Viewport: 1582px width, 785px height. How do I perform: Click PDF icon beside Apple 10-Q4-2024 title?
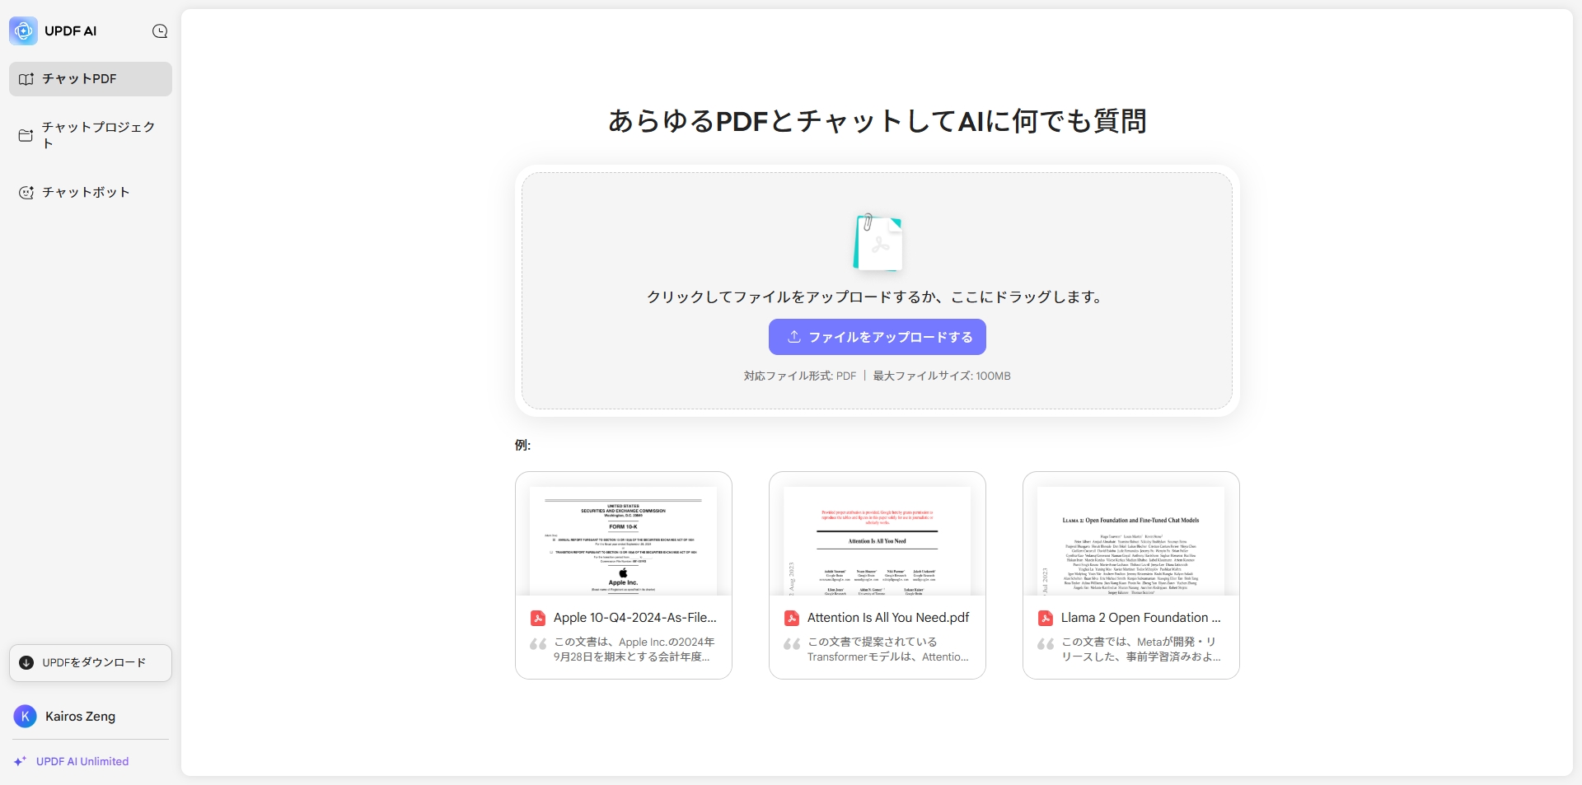click(x=538, y=618)
